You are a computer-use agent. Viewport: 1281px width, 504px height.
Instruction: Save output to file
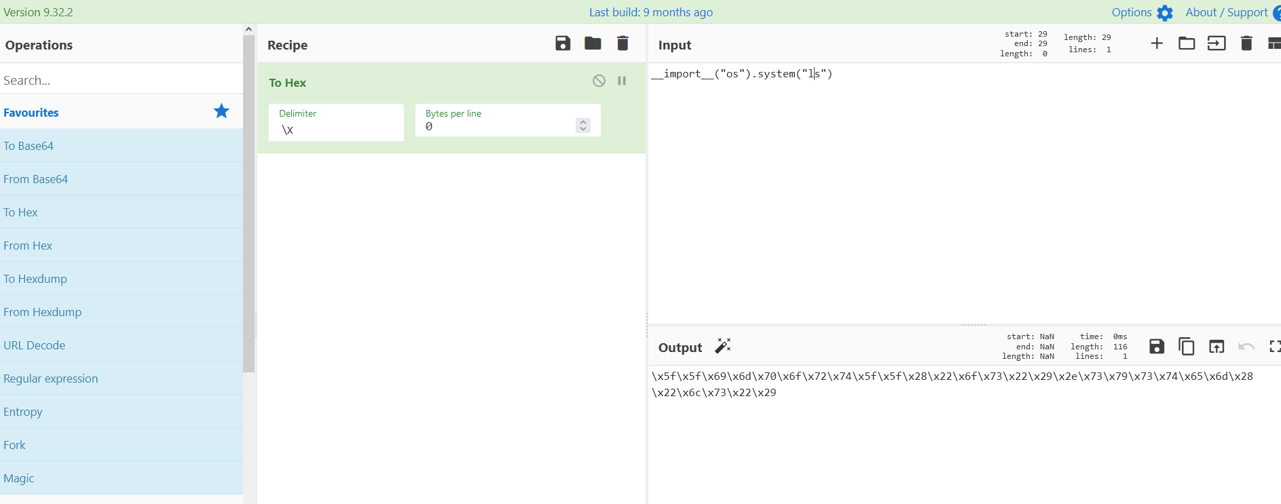pyautogui.click(x=1157, y=347)
